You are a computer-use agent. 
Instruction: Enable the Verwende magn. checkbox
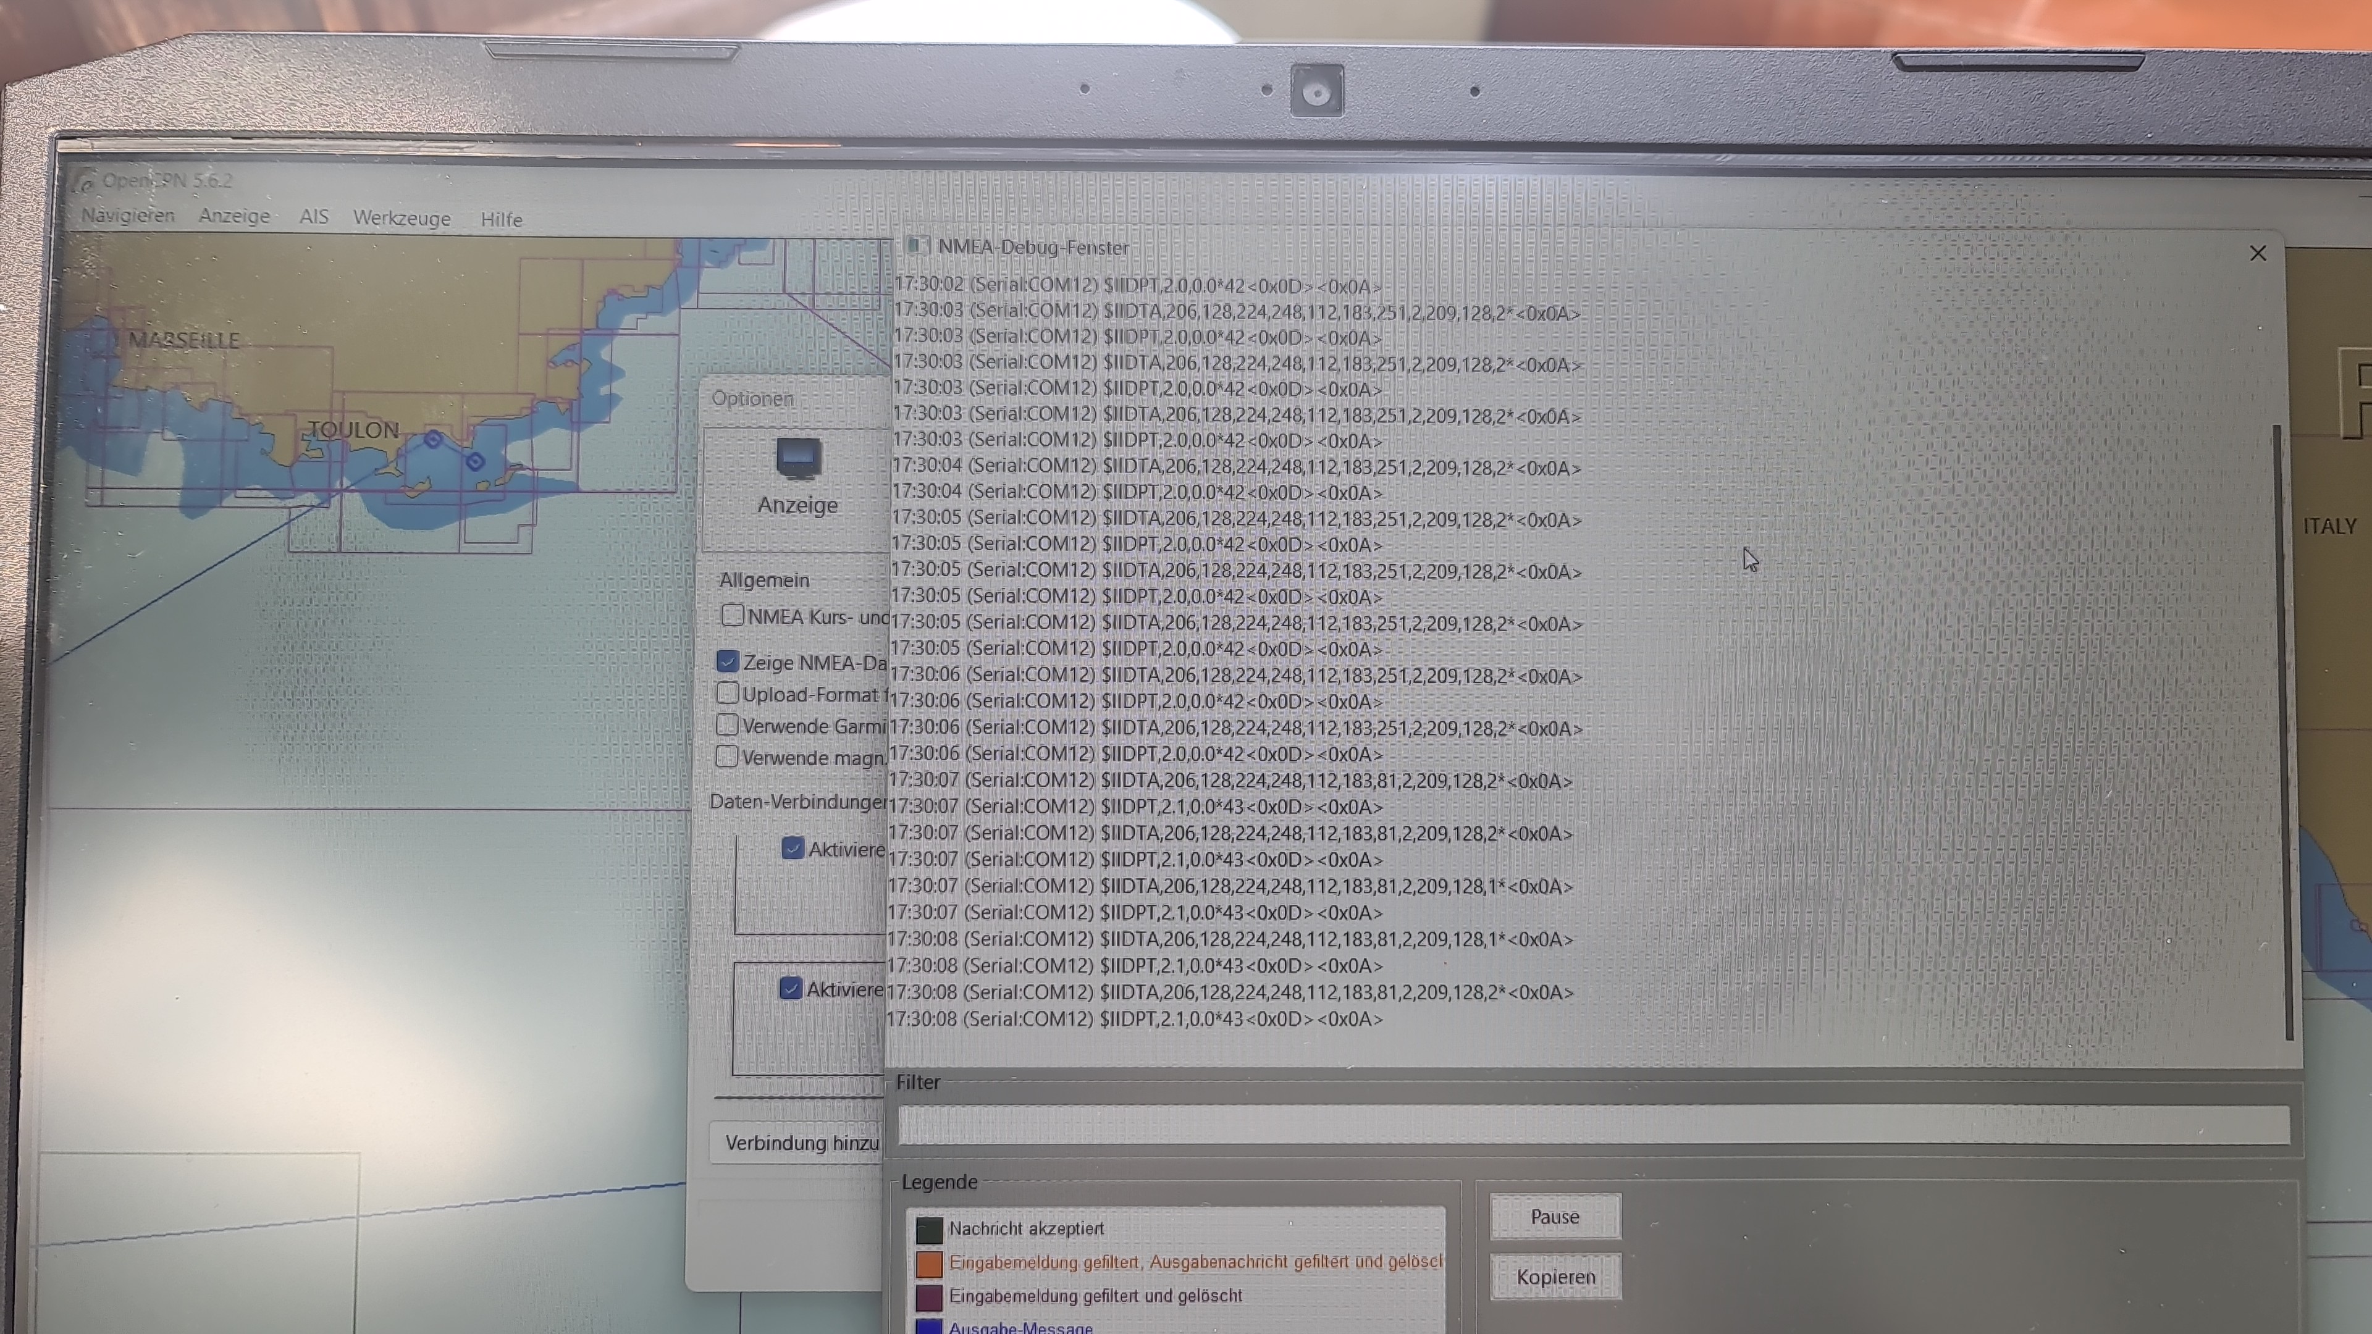tap(726, 756)
